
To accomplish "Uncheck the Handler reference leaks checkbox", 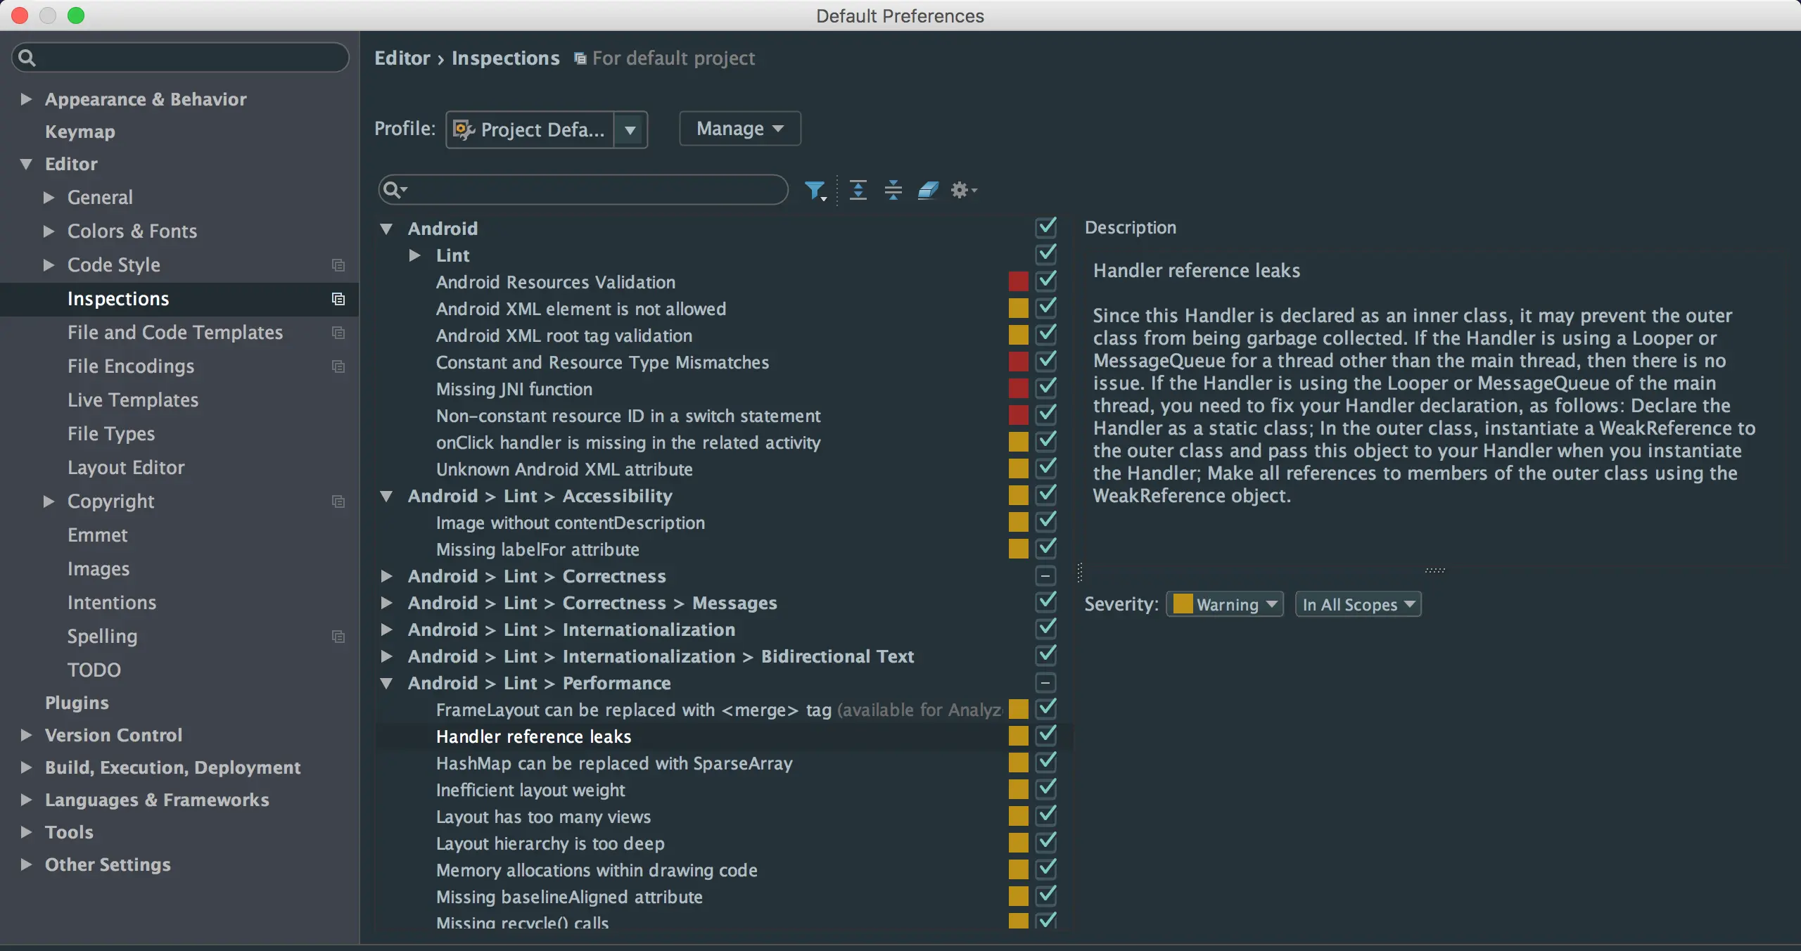I will pyautogui.click(x=1046, y=736).
